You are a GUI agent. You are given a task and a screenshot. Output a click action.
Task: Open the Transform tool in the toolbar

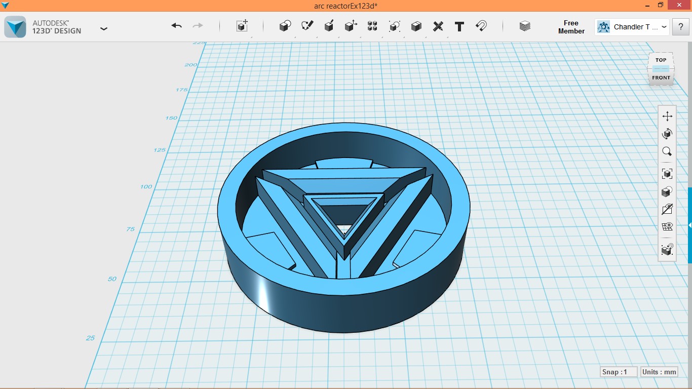pyautogui.click(x=242, y=26)
